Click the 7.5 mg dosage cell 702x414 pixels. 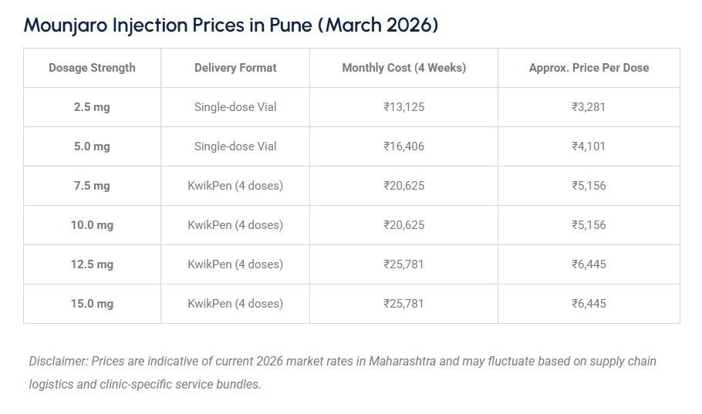(x=92, y=186)
